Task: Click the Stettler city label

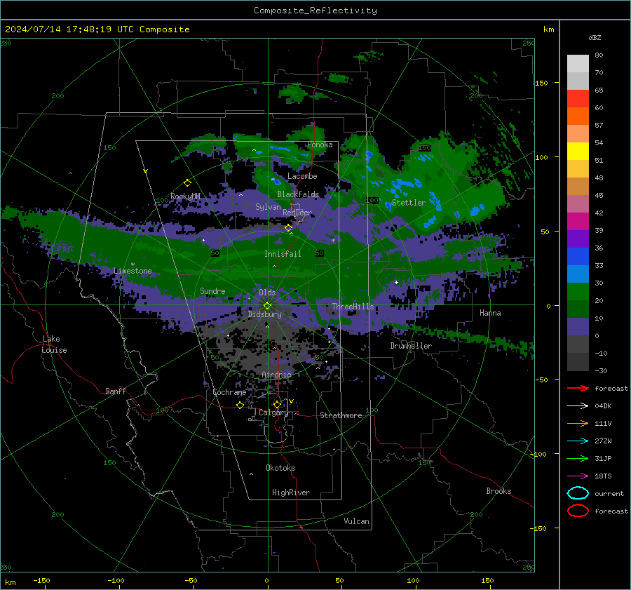Action: pos(409,203)
